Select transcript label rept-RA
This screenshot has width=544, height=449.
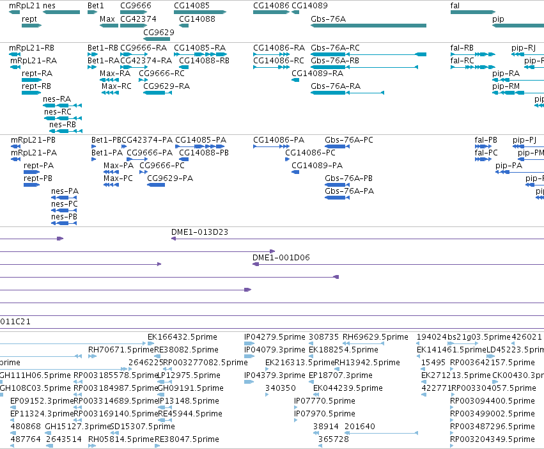(x=37, y=74)
